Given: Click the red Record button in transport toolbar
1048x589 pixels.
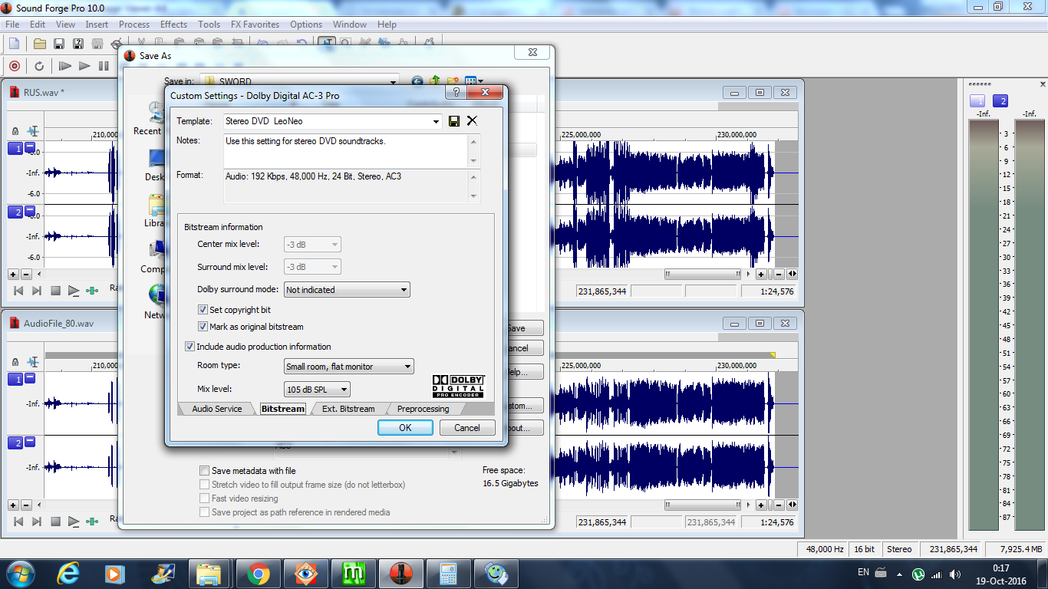Looking at the screenshot, I should [14, 66].
